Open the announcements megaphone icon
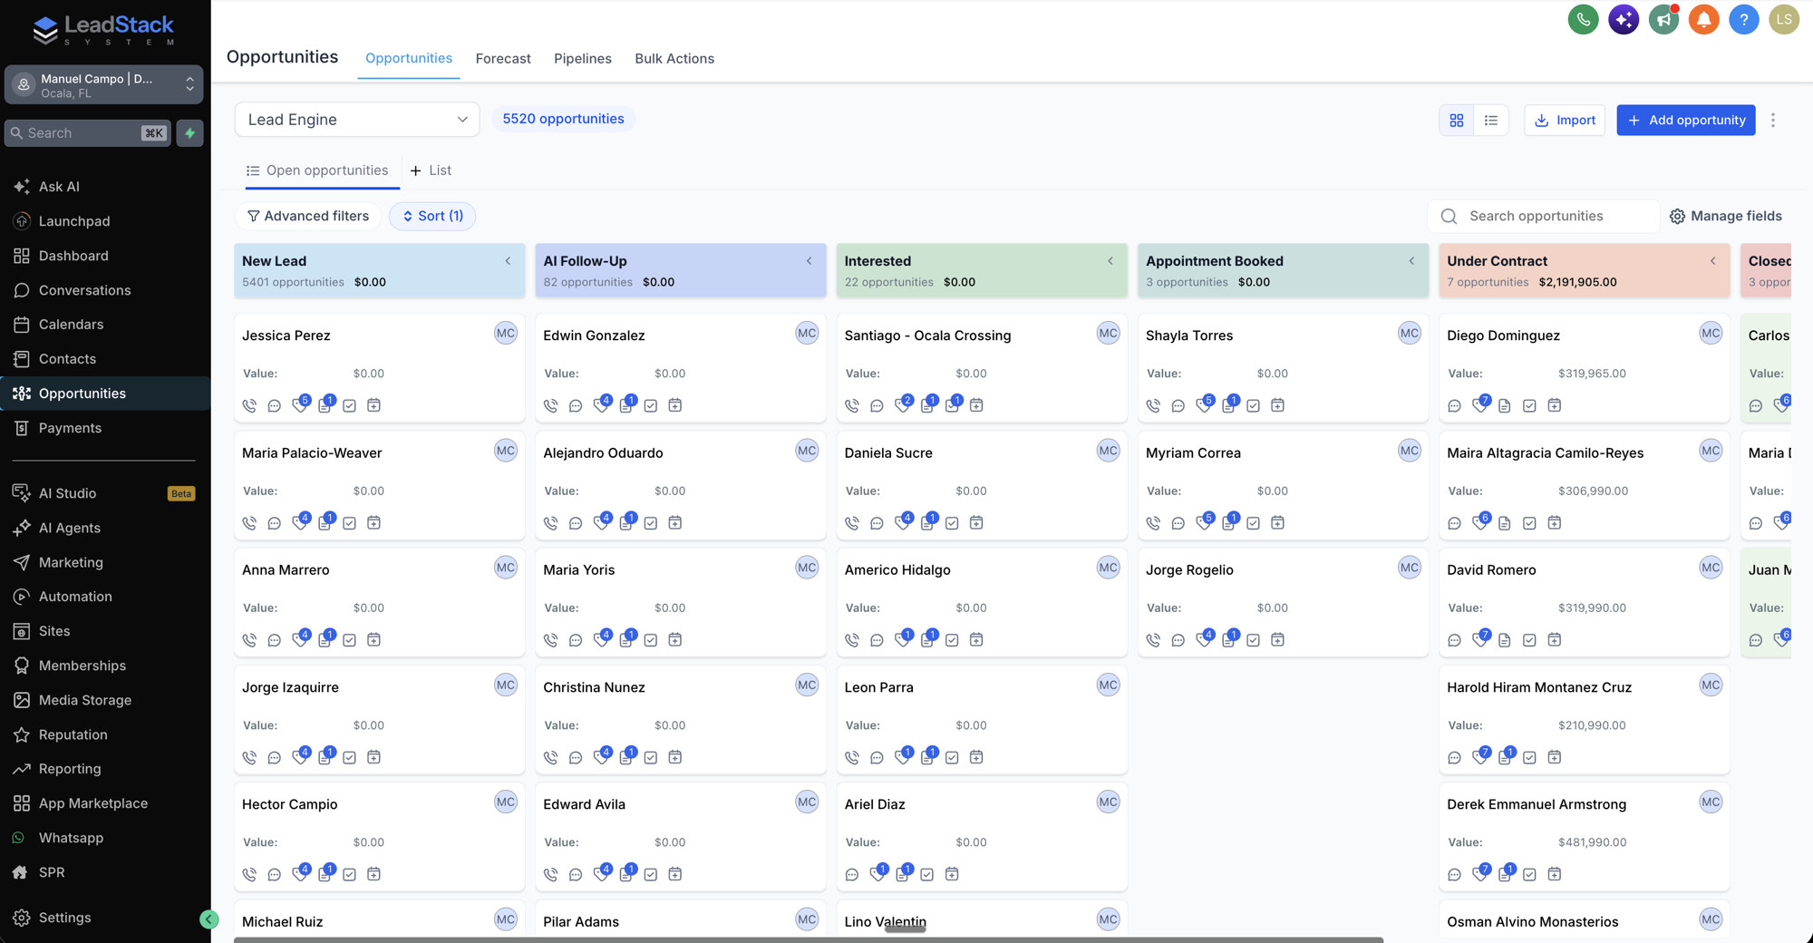Viewport: 1813px width, 943px height. (x=1663, y=19)
